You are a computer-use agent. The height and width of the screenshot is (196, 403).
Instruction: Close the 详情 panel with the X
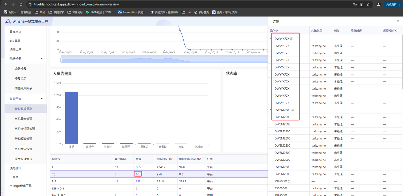(x=398, y=21)
